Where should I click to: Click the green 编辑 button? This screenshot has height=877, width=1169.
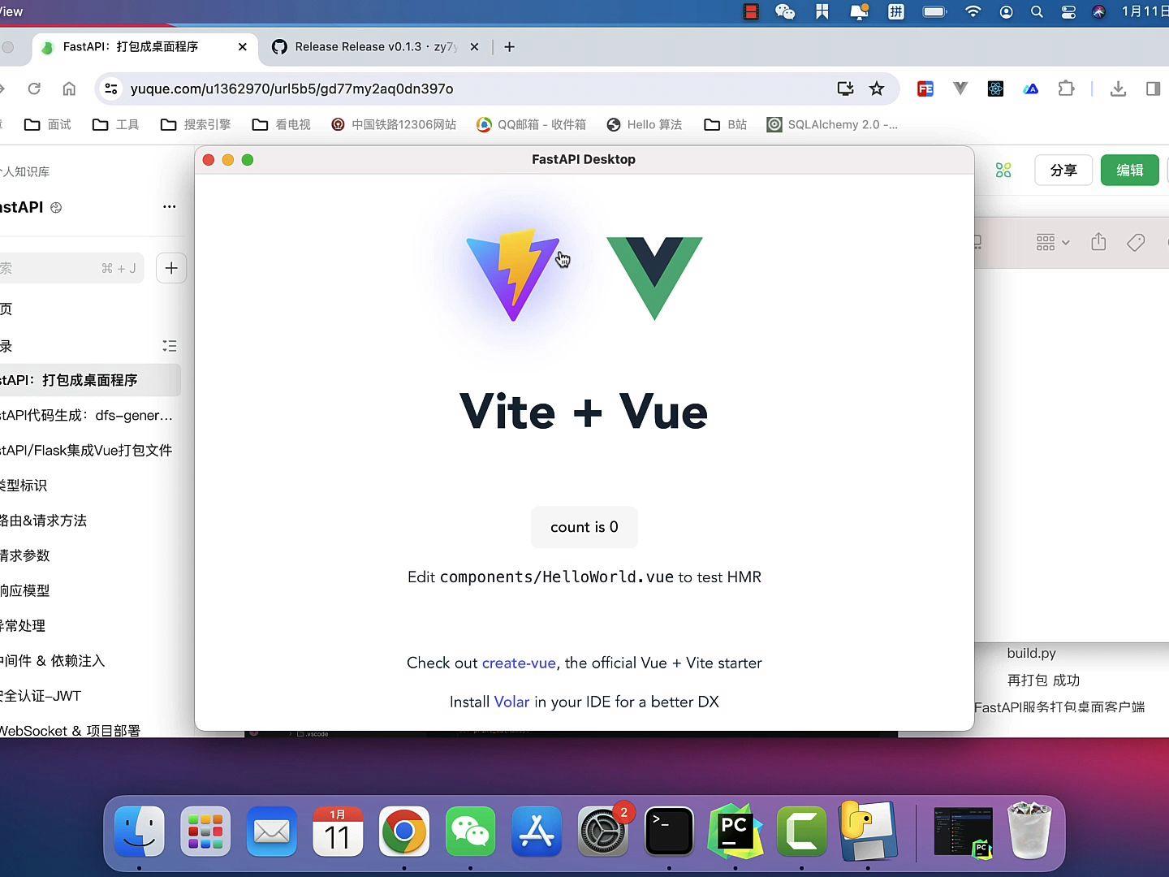coord(1130,170)
